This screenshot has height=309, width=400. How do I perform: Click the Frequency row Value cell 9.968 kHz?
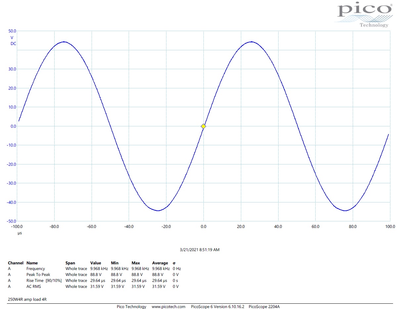click(x=99, y=269)
